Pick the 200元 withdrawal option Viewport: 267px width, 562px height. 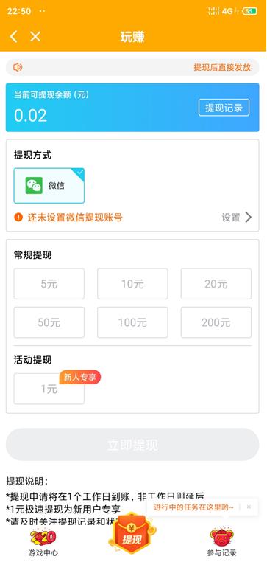point(216,322)
